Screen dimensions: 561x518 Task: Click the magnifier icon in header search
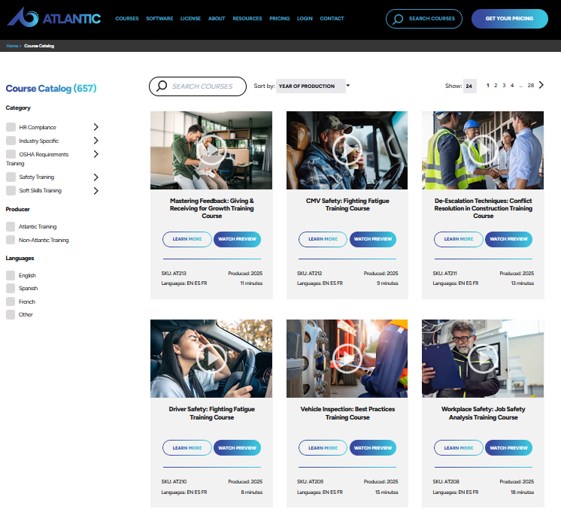[398, 19]
